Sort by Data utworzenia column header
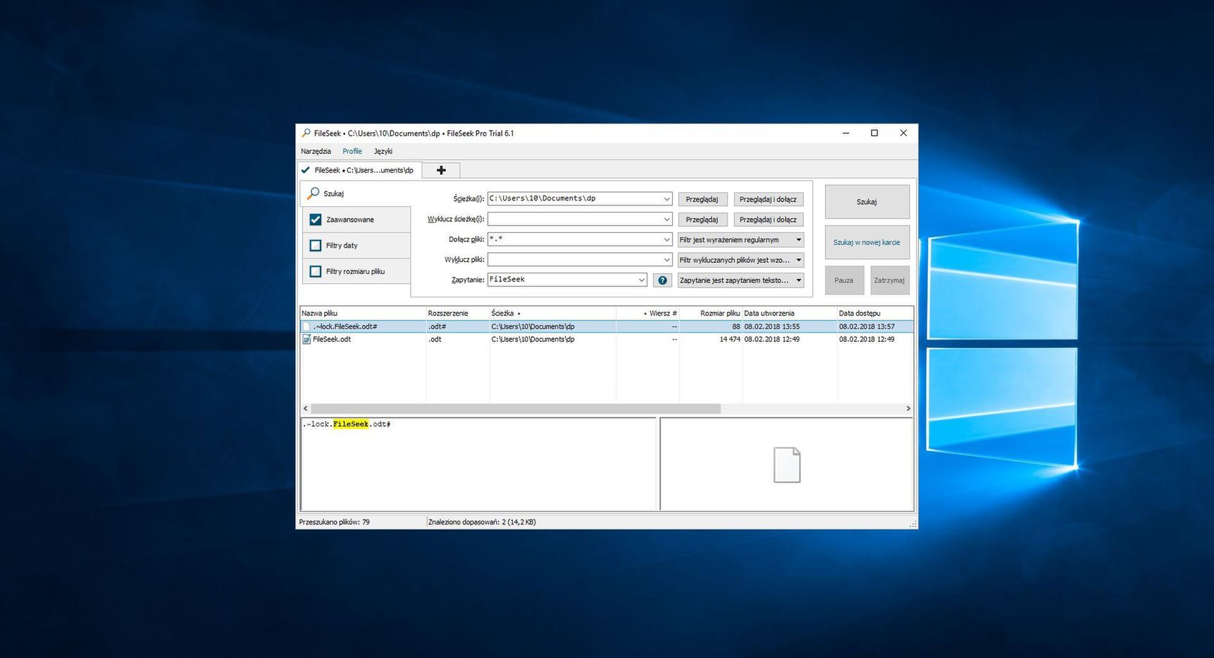The width and height of the screenshot is (1214, 658). pos(790,313)
